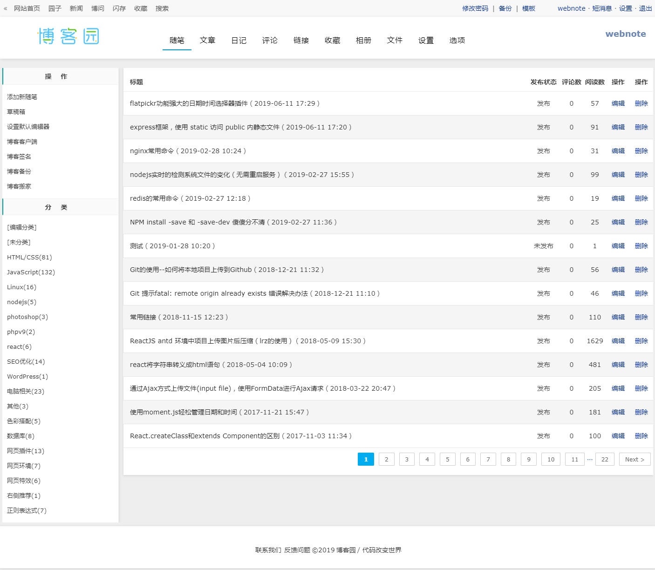Viewport: 655px width, 570px height.
Task: Open the 收藏 tab in main navigation
Action: coord(333,41)
